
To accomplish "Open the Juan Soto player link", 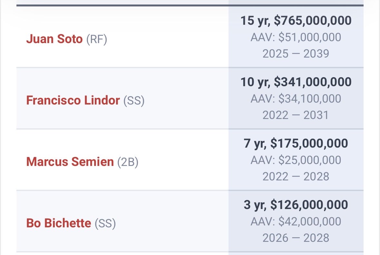I will click(54, 39).
